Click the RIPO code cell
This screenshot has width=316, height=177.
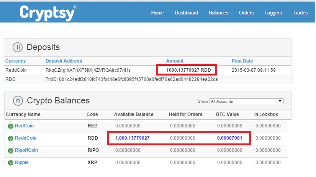(x=93, y=150)
